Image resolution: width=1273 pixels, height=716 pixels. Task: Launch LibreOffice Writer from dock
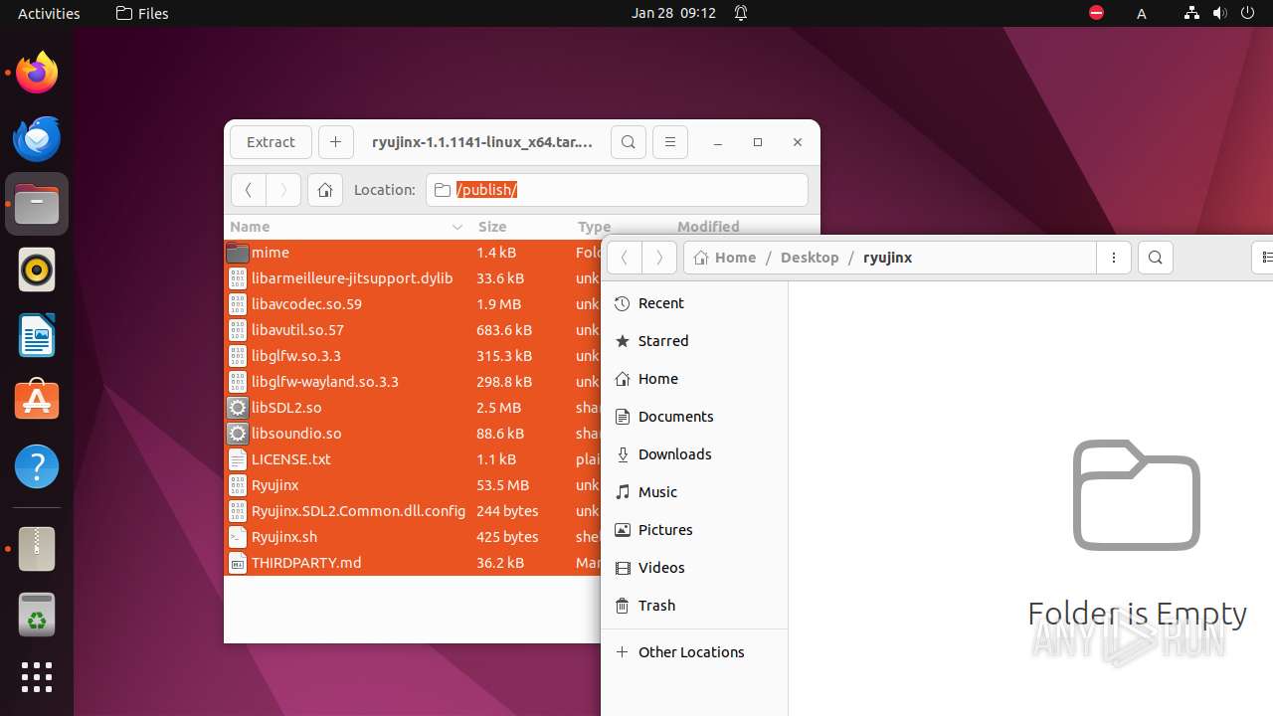tap(37, 335)
